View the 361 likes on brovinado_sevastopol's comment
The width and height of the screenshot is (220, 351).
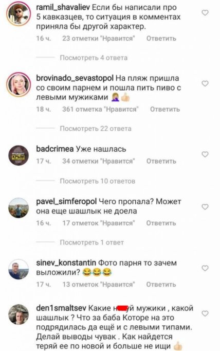click(100, 109)
